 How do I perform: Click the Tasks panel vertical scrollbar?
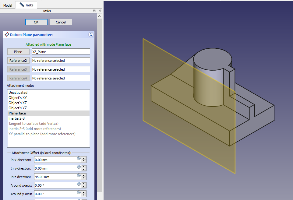100,91
